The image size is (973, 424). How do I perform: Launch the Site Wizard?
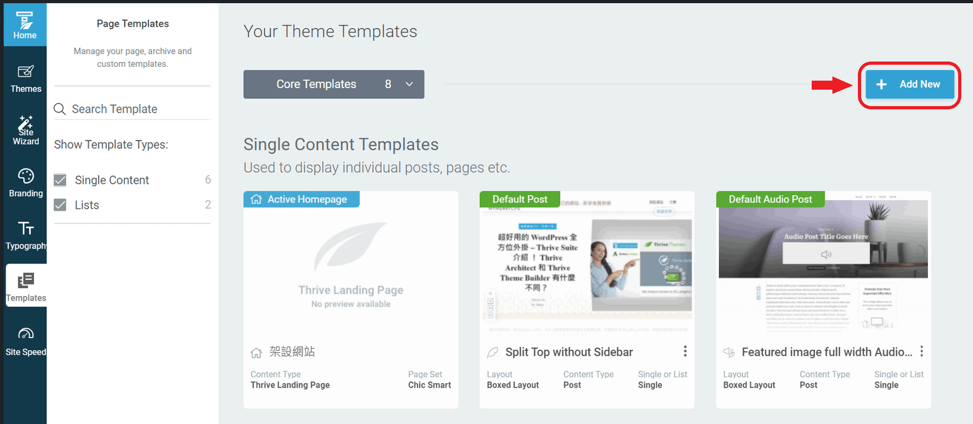point(26,130)
